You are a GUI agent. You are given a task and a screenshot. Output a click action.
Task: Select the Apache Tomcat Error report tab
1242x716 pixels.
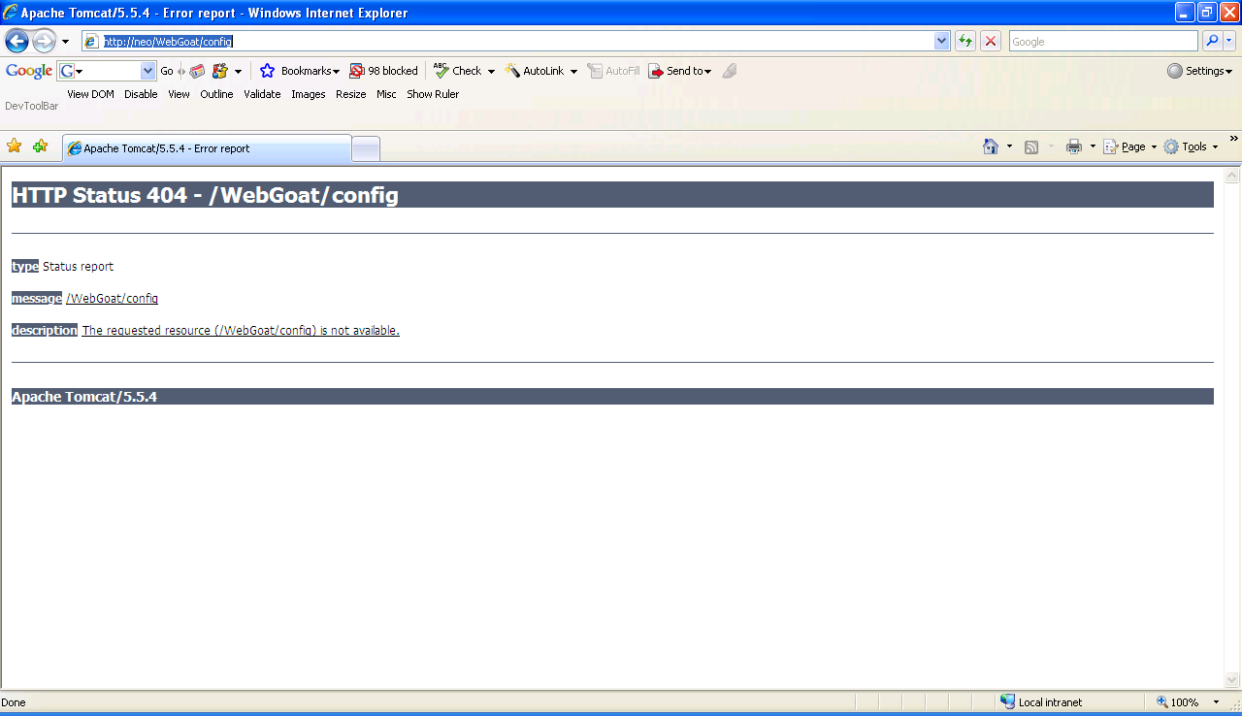pos(206,148)
